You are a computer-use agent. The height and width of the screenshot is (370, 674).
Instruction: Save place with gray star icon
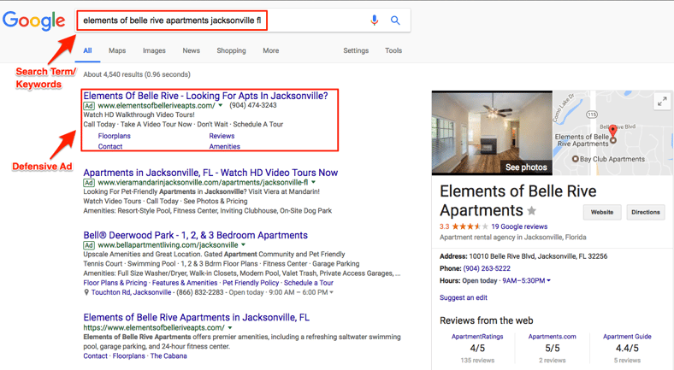(532, 211)
